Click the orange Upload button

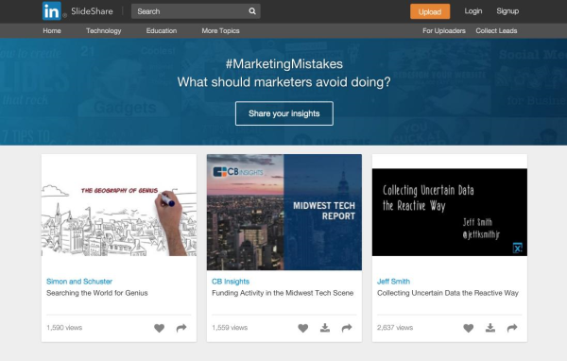(430, 11)
